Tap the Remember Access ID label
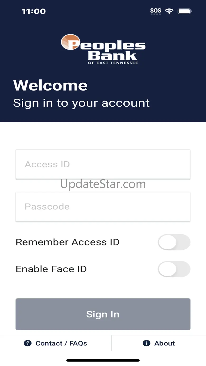Image resolution: width=206 pixels, height=366 pixels. click(68, 242)
